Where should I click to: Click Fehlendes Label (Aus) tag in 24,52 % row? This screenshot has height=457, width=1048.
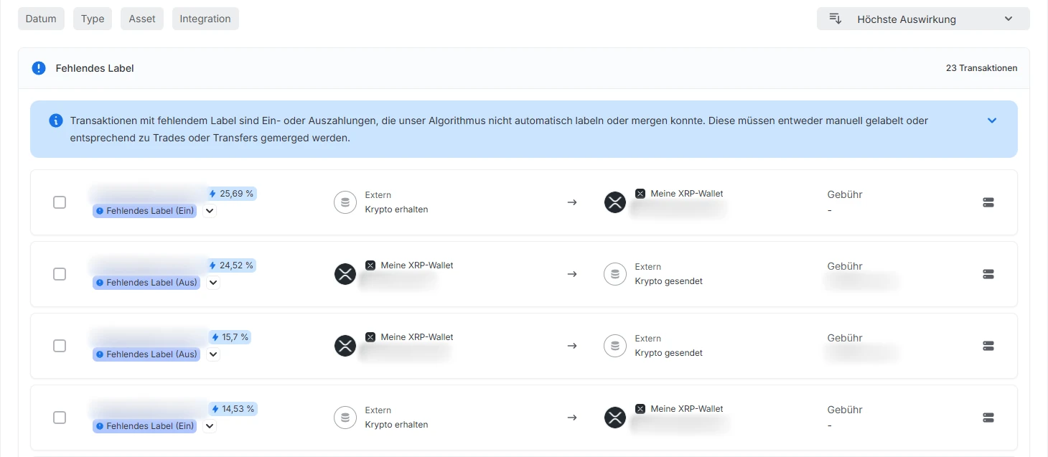tap(146, 283)
